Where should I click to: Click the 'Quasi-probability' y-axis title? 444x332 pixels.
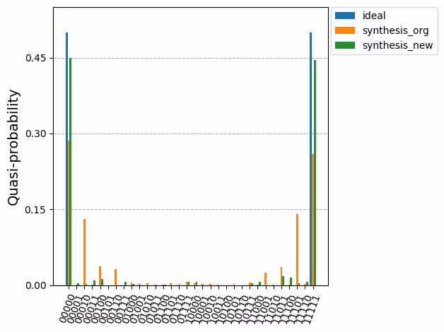pyautogui.click(x=14, y=147)
